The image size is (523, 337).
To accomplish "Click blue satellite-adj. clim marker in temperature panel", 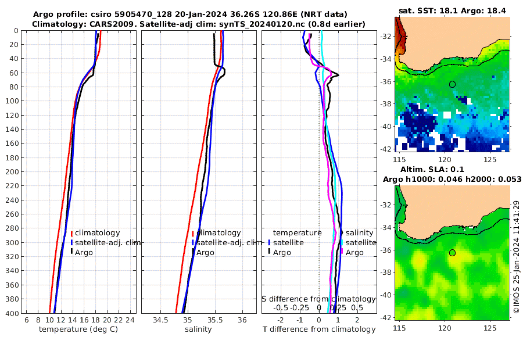I will pos(71,242).
